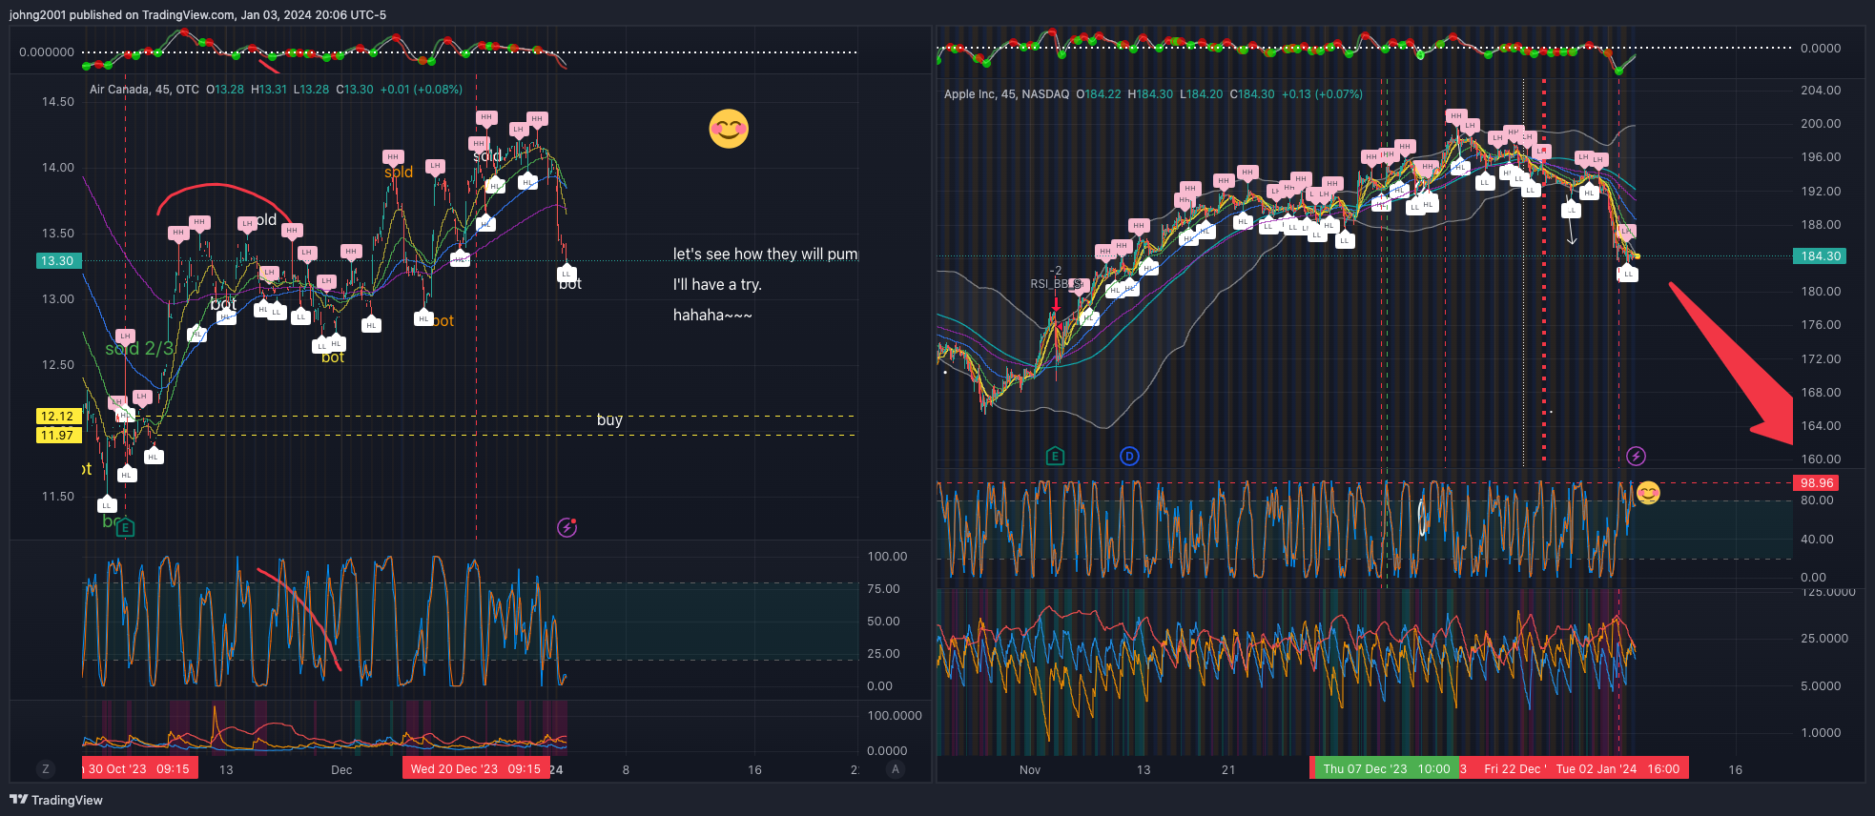Toggle the A auto-scale button on Air Canada chart
The image size is (1875, 816).
(x=895, y=769)
